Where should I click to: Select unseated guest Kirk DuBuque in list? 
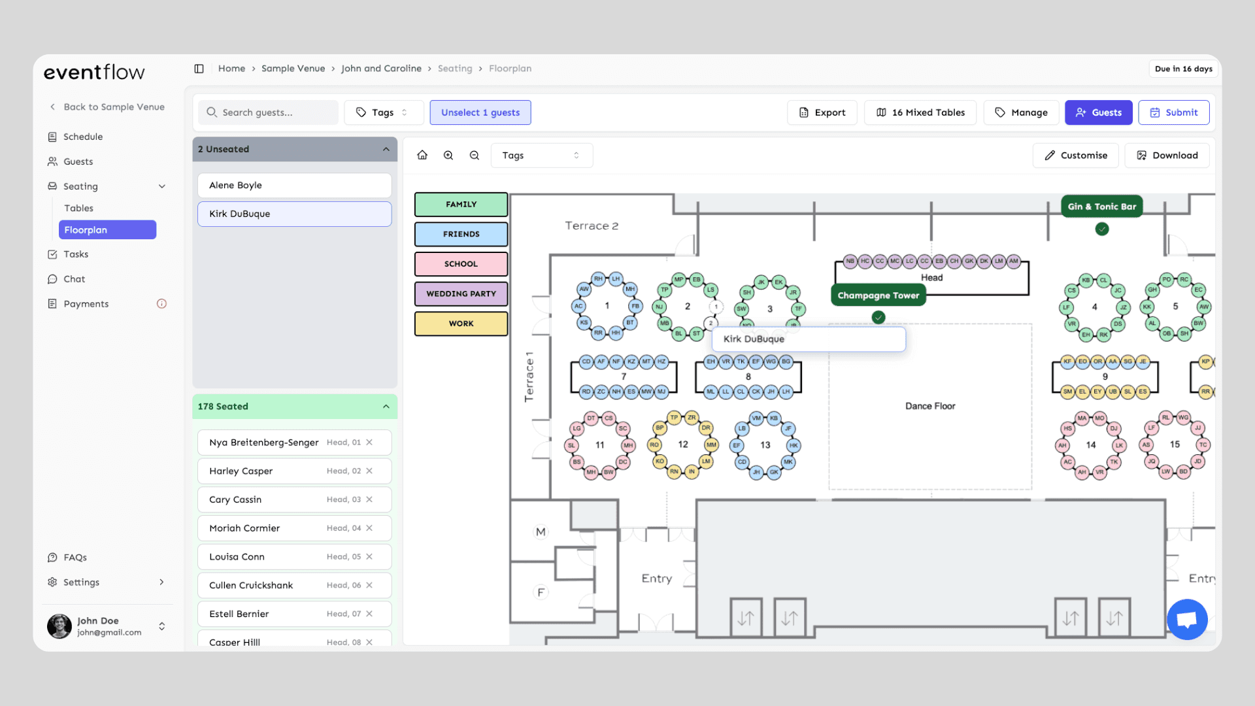pos(295,214)
